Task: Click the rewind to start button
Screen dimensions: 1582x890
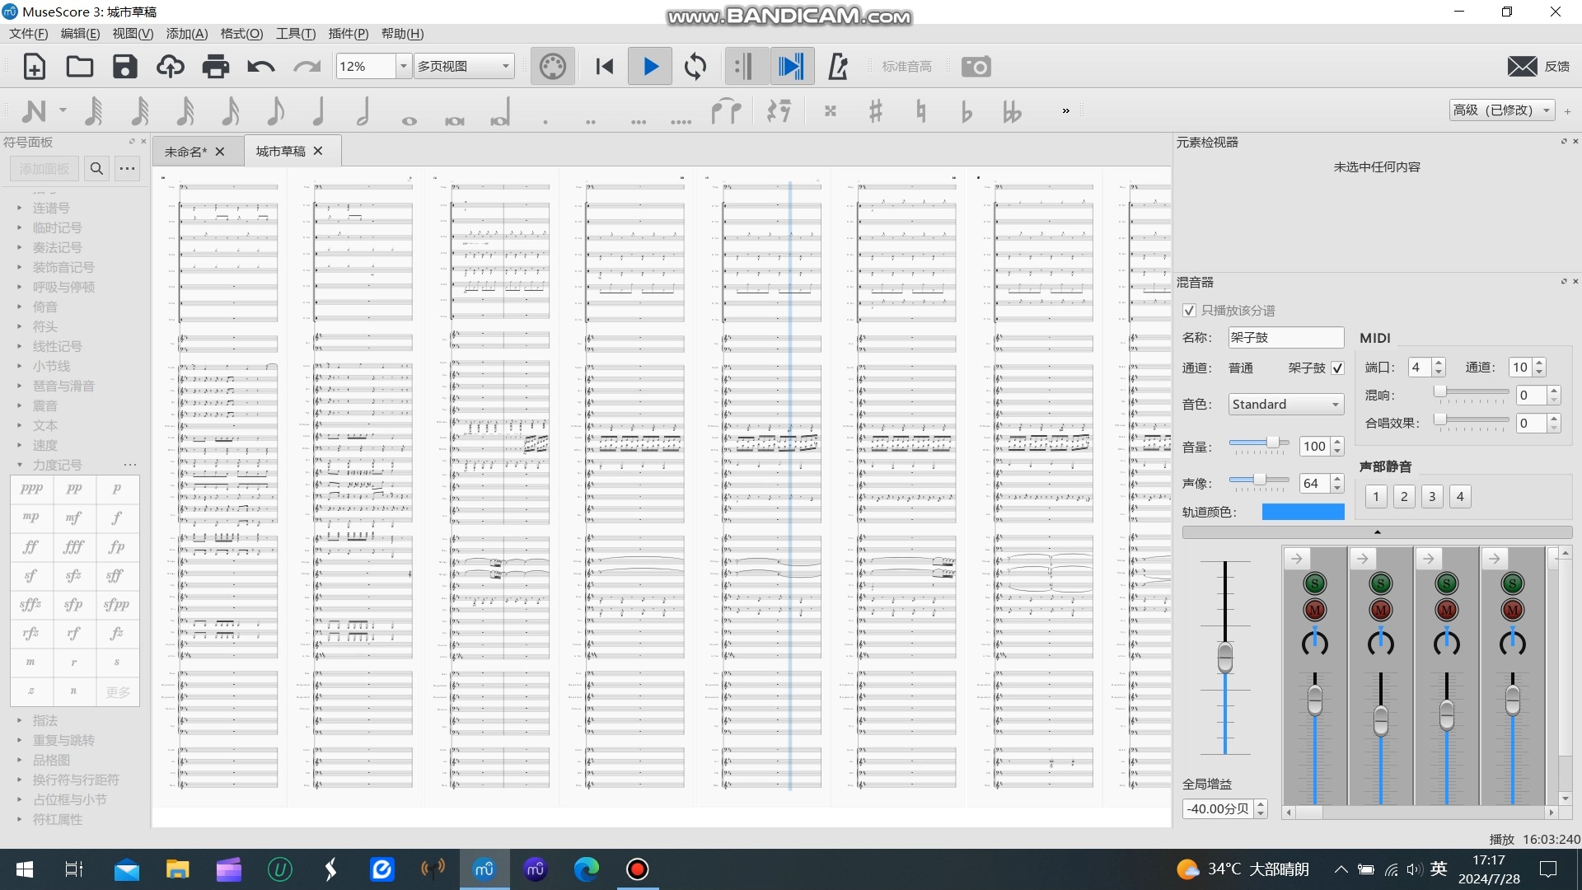Action: 604,67
